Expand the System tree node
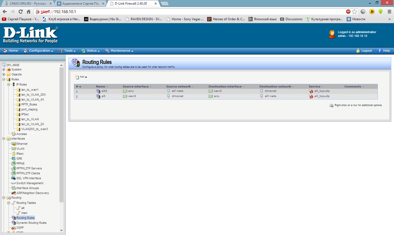Image resolution: width=394 pixels, height=235 pixels. tap(4, 69)
